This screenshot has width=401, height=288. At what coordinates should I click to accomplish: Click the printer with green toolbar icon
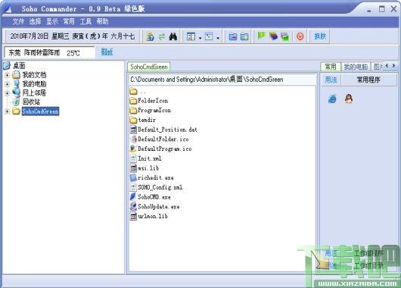[x=285, y=36]
